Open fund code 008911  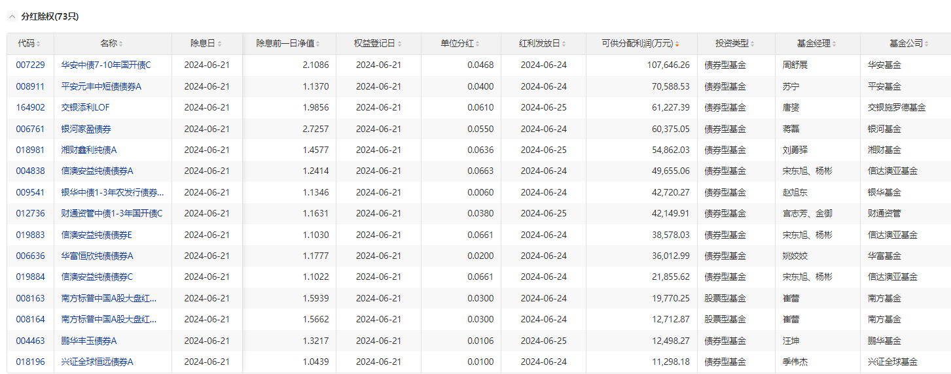click(x=30, y=86)
